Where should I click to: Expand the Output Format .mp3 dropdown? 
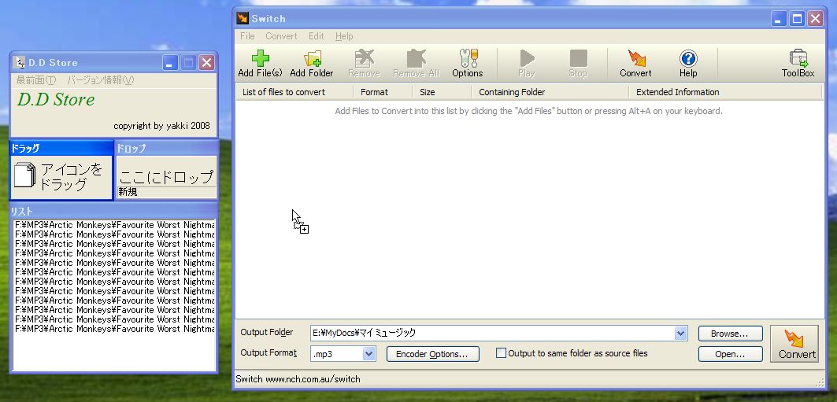coord(369,353)
